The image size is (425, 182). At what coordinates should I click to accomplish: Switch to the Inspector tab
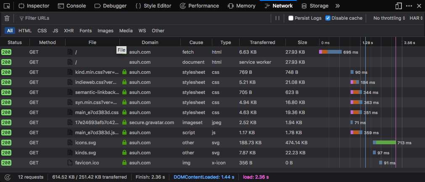coord(34,6)
